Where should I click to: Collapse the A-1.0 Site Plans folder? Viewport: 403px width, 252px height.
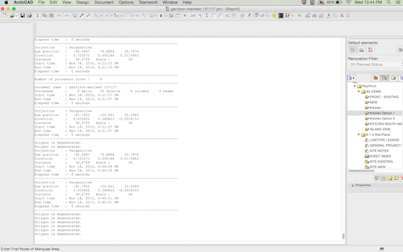(x=359, y=134)
